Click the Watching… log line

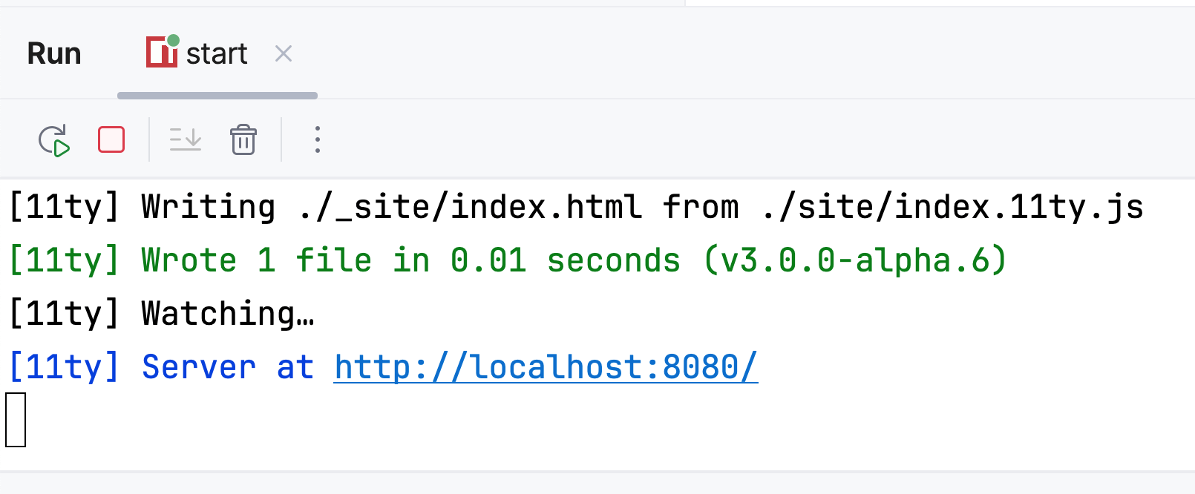tap(163, 313)
